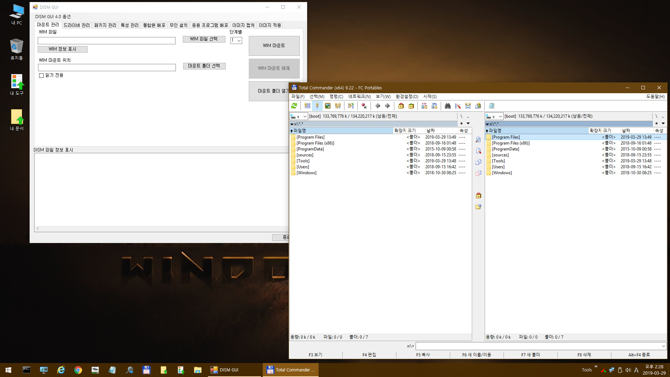Click F5 복사 copy button
This screenshot has height=377, width=670.
coord(423,355)
